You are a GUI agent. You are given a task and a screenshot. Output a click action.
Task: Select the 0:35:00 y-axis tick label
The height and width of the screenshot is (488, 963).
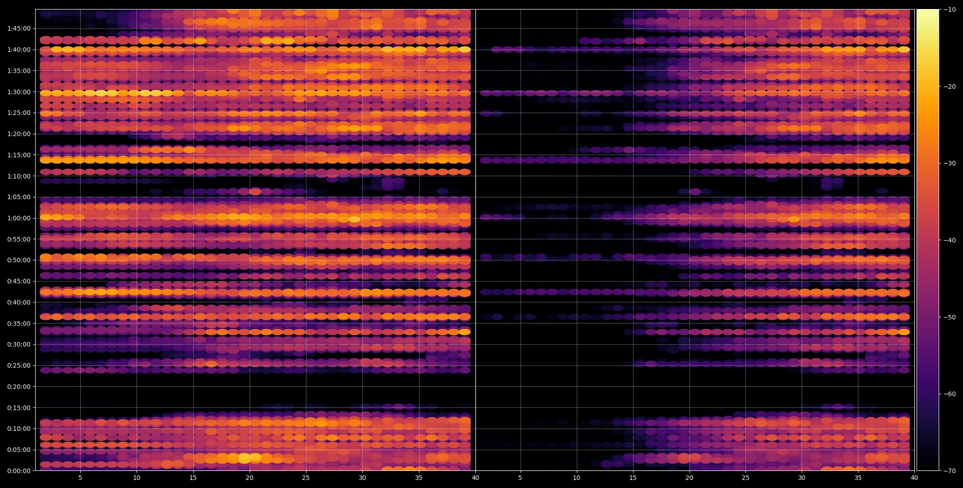tap(19, 323)
